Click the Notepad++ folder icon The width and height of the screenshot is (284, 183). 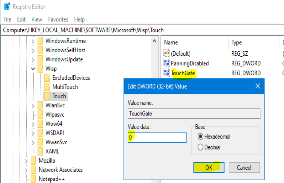pyautogui.click(x=34, y=179)
